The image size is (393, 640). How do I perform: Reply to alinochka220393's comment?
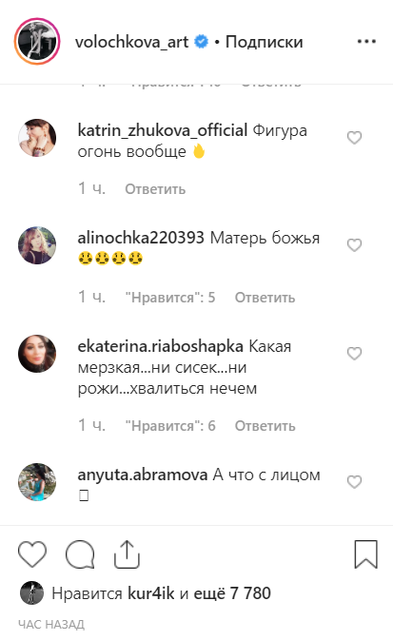point(265,297)
